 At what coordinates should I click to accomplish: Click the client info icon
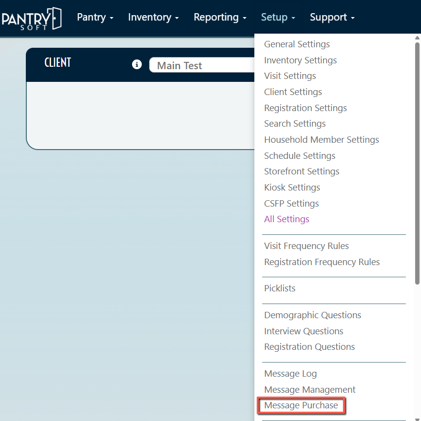point(137,65)
